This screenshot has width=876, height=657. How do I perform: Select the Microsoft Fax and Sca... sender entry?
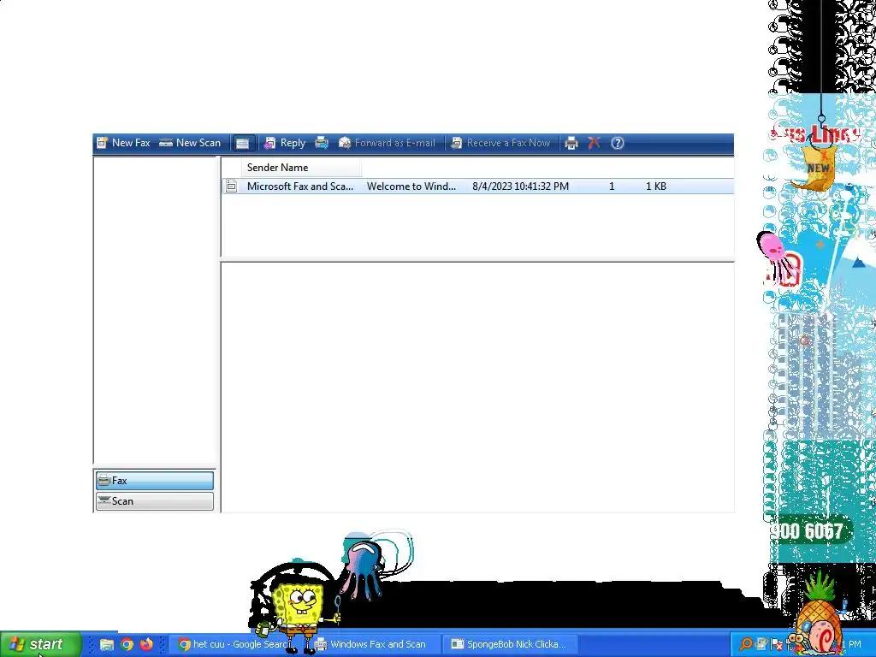click(x=300, y=186)
